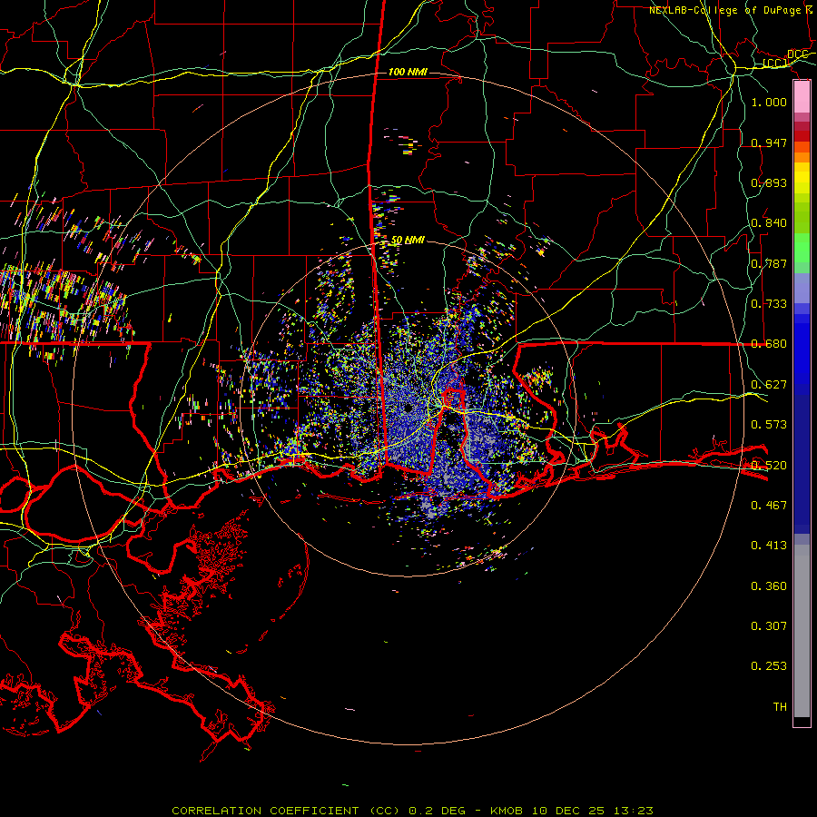817x817 pixels.
Task: Click the DCC label above the color scale
Action: [797, 54]
